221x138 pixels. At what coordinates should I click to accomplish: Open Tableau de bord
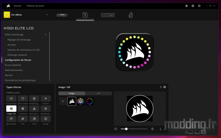coord(35,6)
